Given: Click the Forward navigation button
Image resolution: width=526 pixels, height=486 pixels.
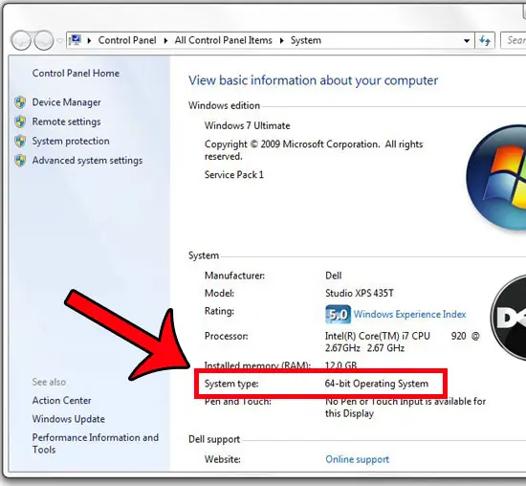Looking at the screenshot, I should (x=44, y=40).
